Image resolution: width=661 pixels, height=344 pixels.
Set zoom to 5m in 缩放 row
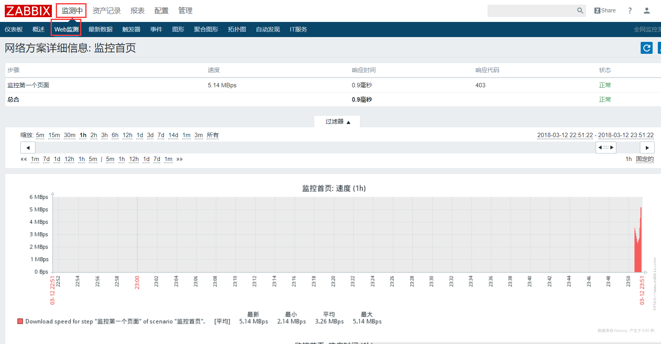[40, 135]
